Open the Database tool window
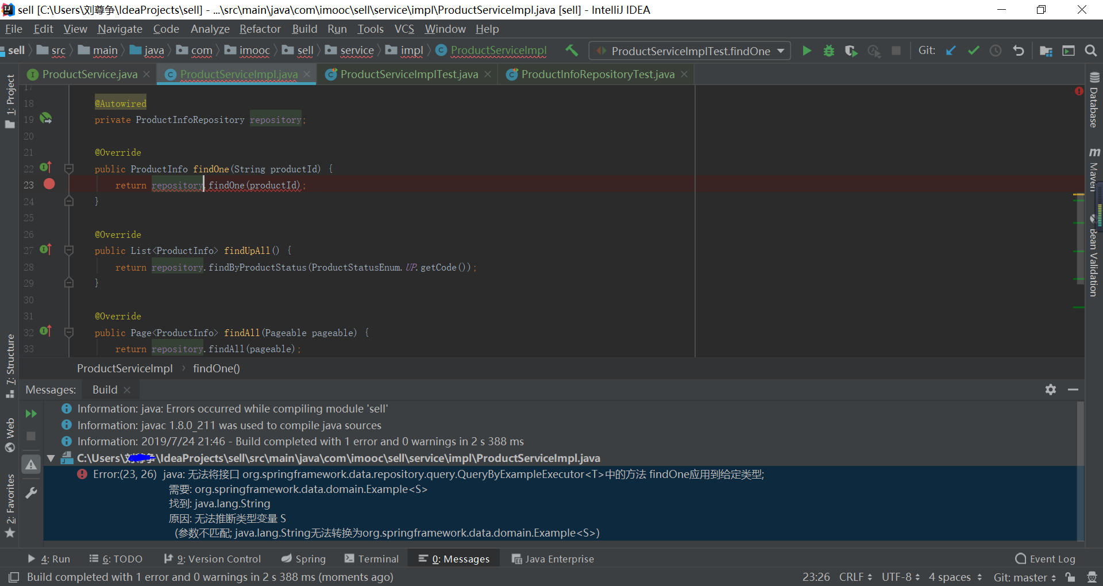 click(1094, 100)
